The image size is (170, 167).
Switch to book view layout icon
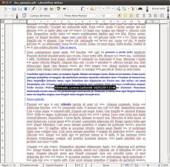pyautogui.click(x=131, y=165)
